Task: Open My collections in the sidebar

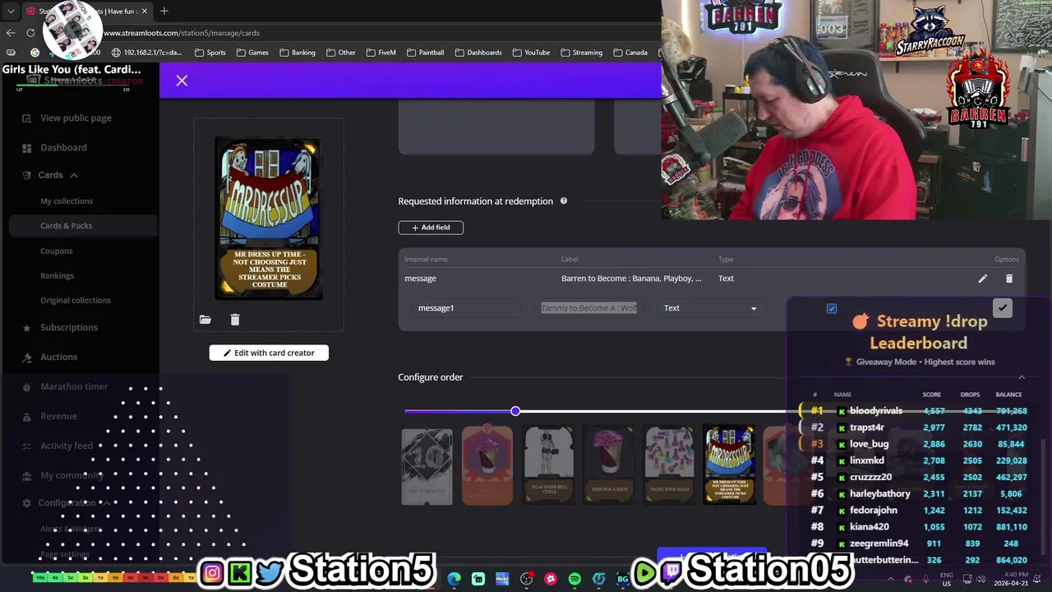Action: [67, 201]
